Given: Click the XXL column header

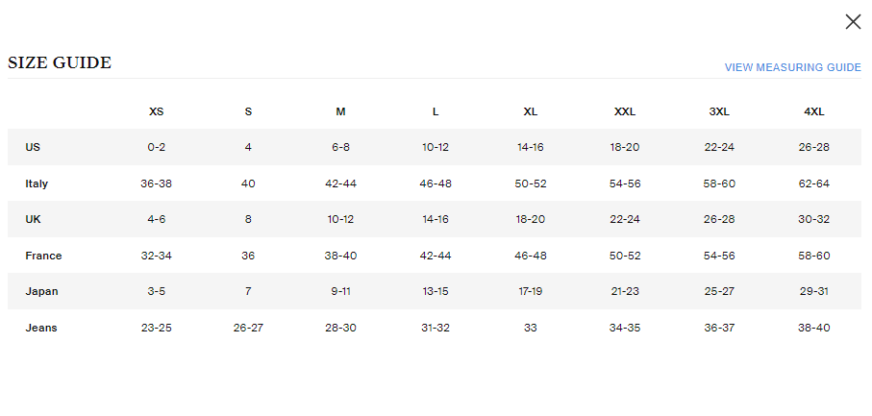Looking at the screenshot, I should [x=625, y=111].
